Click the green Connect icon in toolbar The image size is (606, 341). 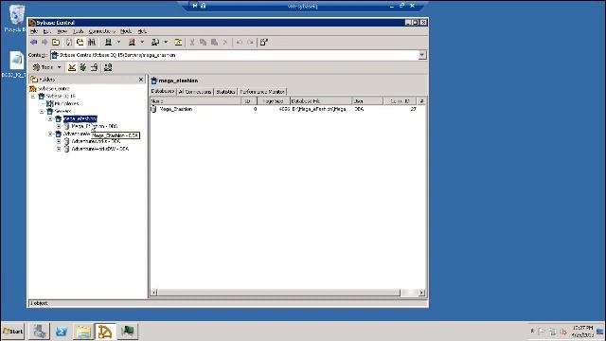click(x=108, y=42)
